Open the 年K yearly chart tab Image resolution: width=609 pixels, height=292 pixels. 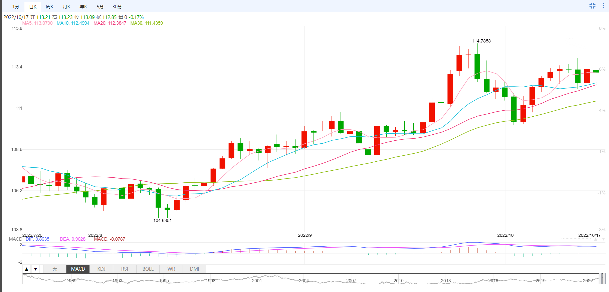click(x=83, y=7)
